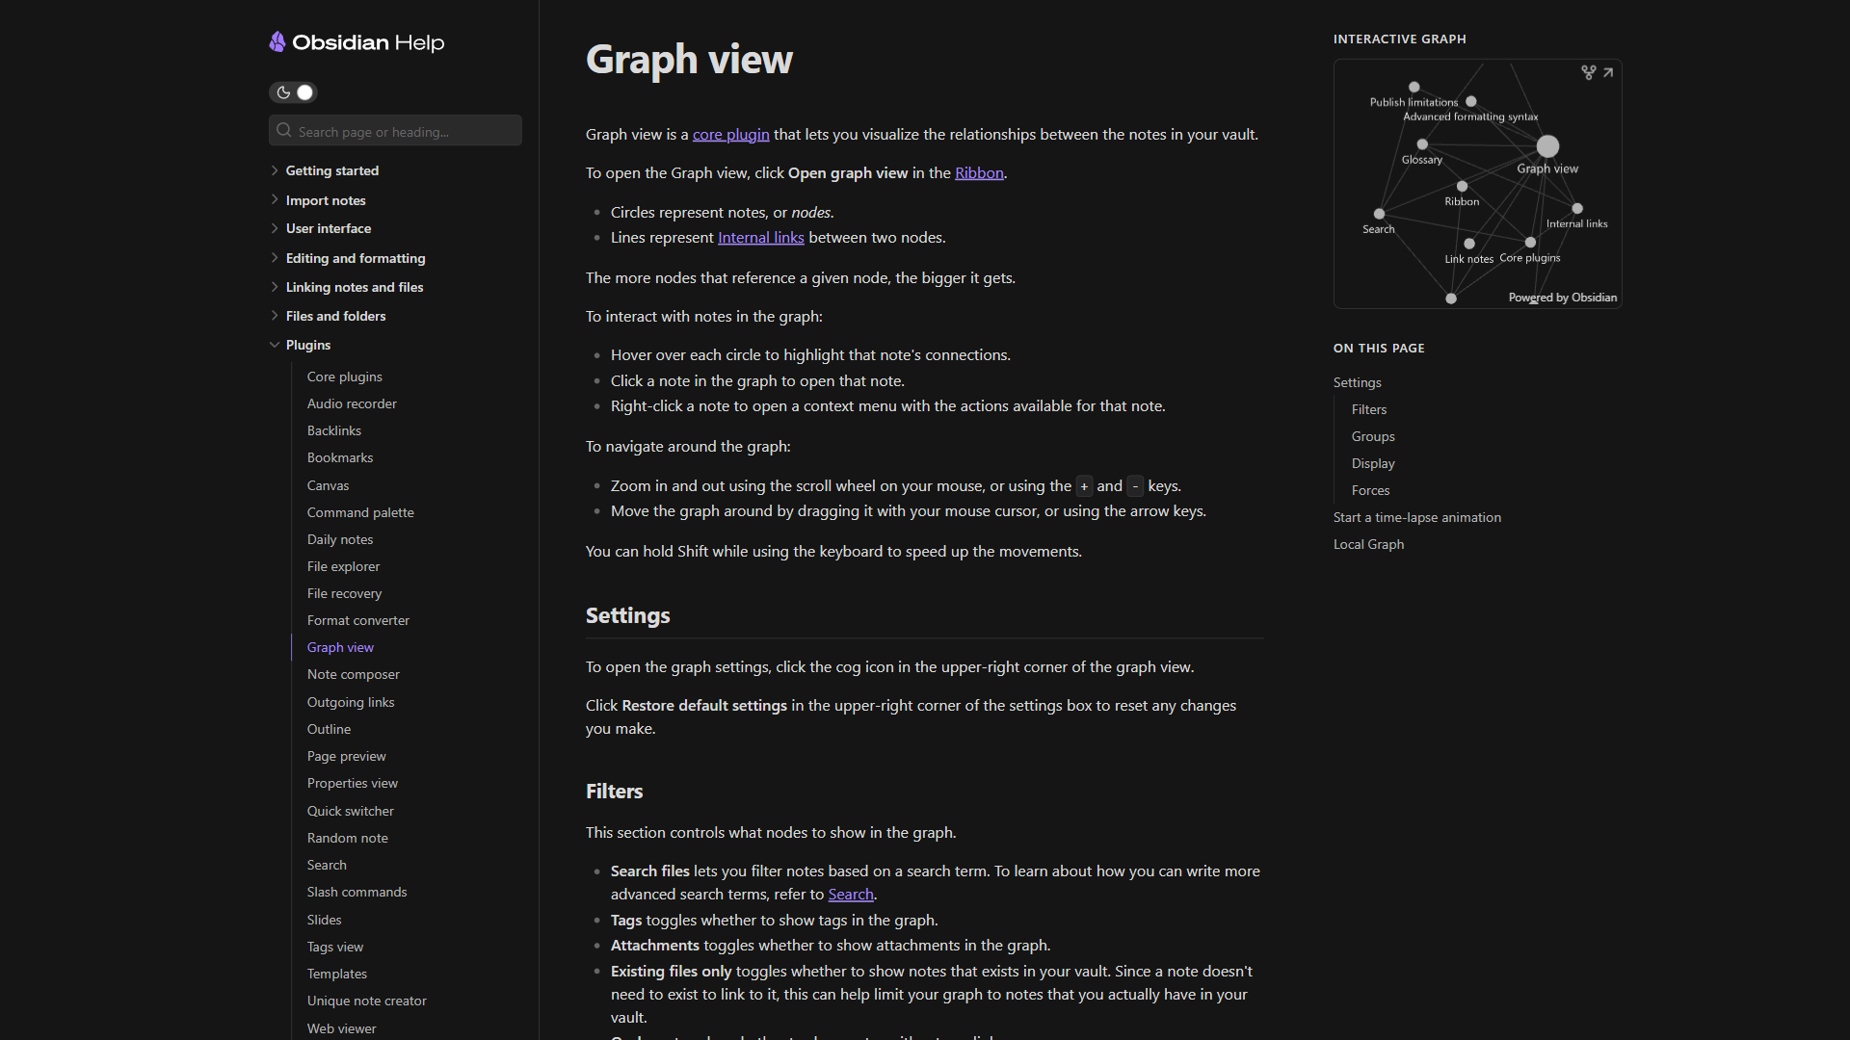Open the Web viewer page
This screenshot has height=1040, width=1850.
click(342, 1028)
